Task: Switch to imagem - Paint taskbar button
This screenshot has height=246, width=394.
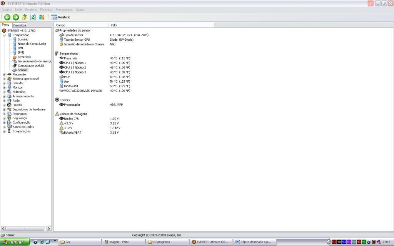Action: click(124, 242)
